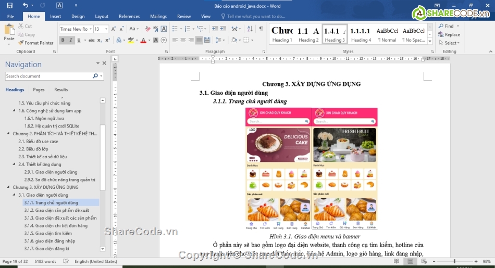Toggle Italic formatting
This screenshot has width=495, height=268.
pos(71,40)
